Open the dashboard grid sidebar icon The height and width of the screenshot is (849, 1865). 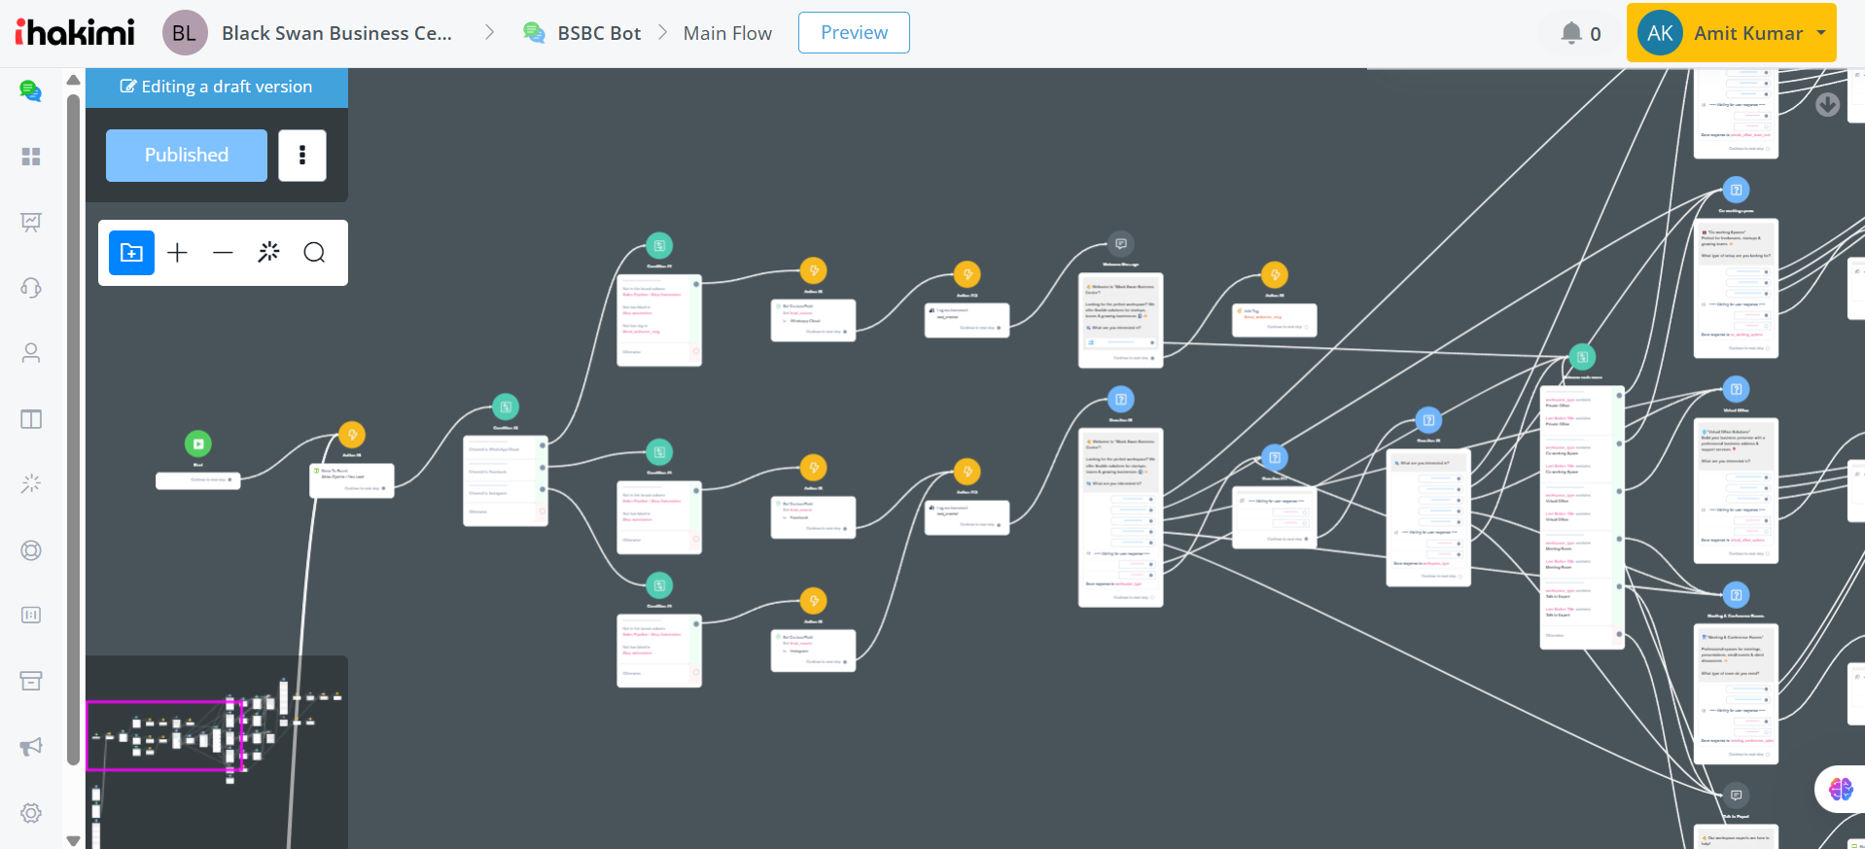tap(31, 157)
